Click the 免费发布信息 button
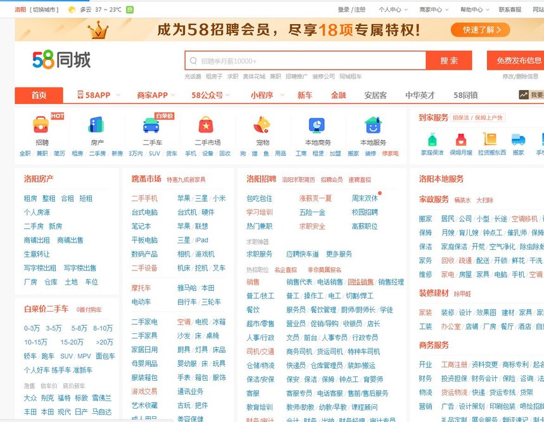Viewport: 544px width, 422px height. tap(516, 61)
